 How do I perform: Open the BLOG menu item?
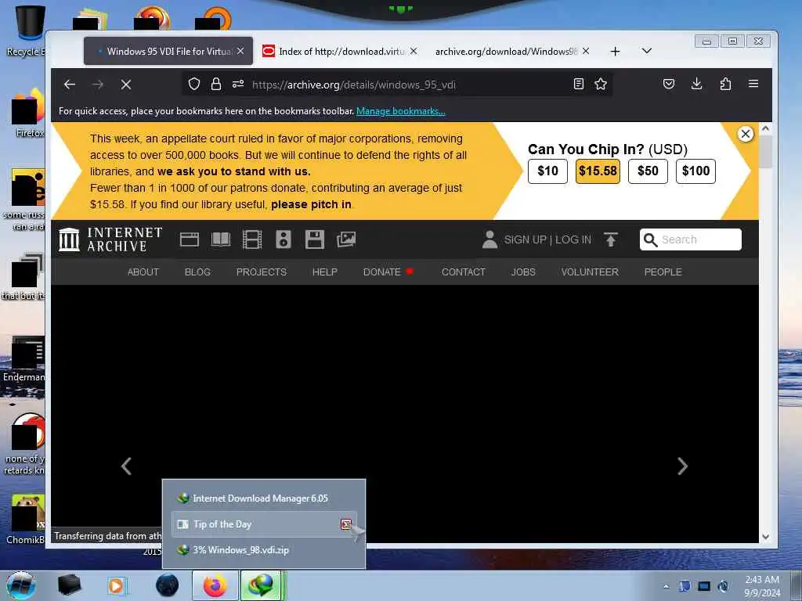tap(197, 272)
